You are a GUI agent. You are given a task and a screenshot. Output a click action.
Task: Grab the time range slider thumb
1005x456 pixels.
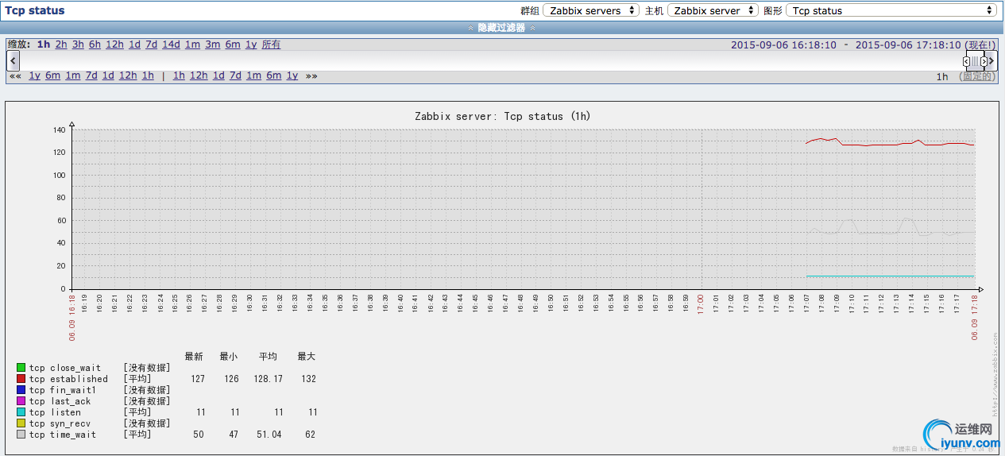975,61
